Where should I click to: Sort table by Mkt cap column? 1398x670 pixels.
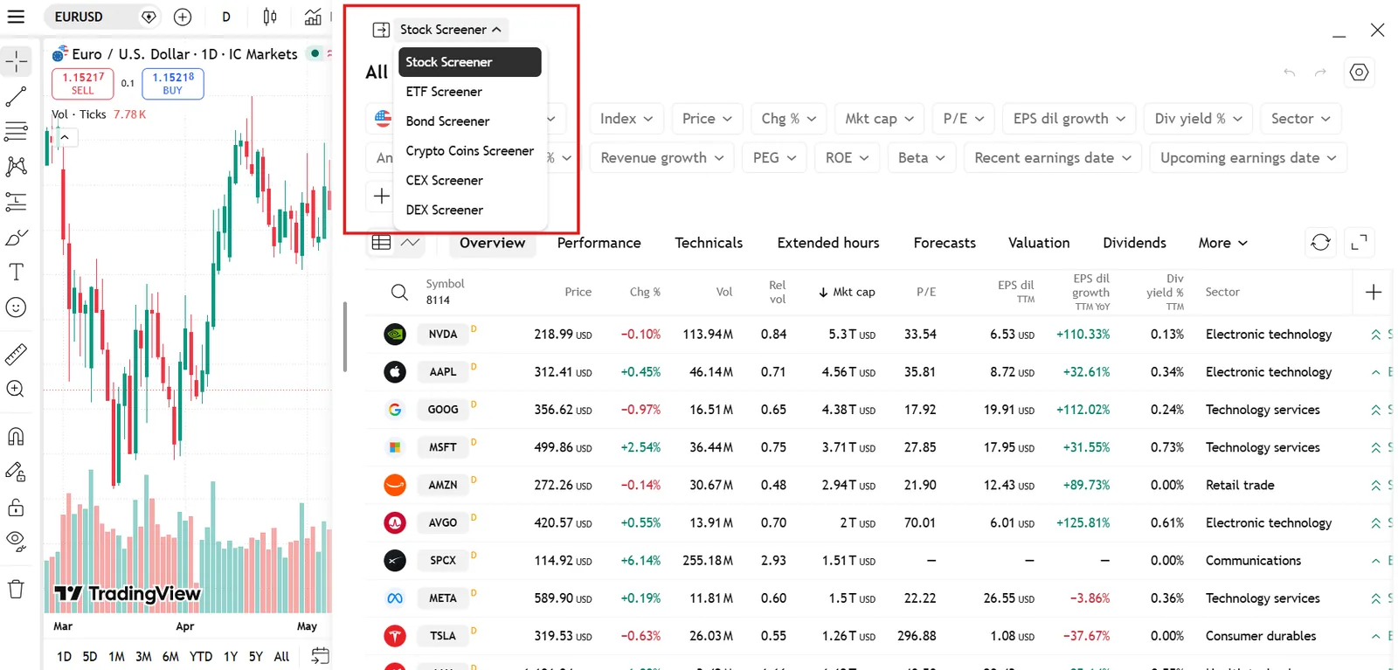[847, 292]
